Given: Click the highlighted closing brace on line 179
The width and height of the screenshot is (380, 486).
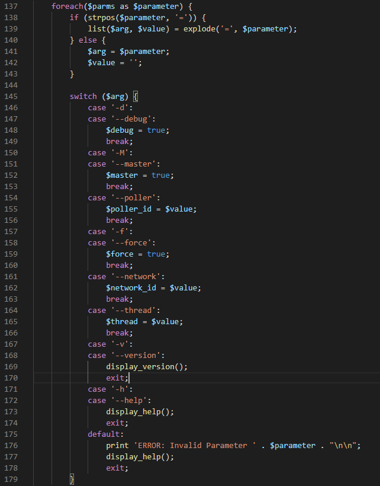Looking at the screenshot, I should (x=72, y=479).
